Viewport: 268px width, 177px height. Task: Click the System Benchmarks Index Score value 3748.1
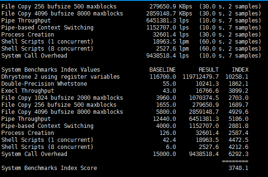238,168
